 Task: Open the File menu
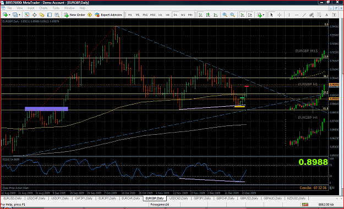coord(10,8)
